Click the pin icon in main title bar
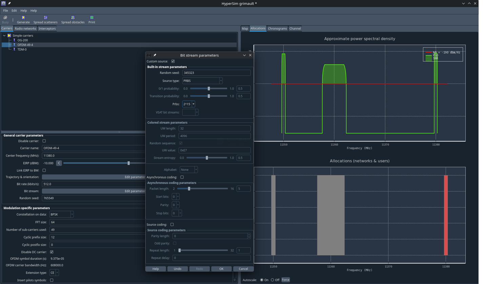This screenshot has width=484, height=284. [x=9, y=3]
